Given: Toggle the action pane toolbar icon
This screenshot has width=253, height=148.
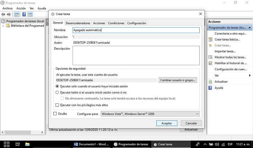Looking at the screenshot, I should click(30, 14).
